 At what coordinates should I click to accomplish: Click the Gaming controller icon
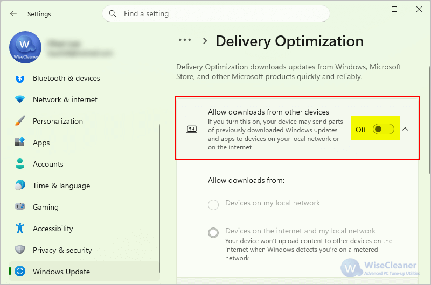point(20,206)
